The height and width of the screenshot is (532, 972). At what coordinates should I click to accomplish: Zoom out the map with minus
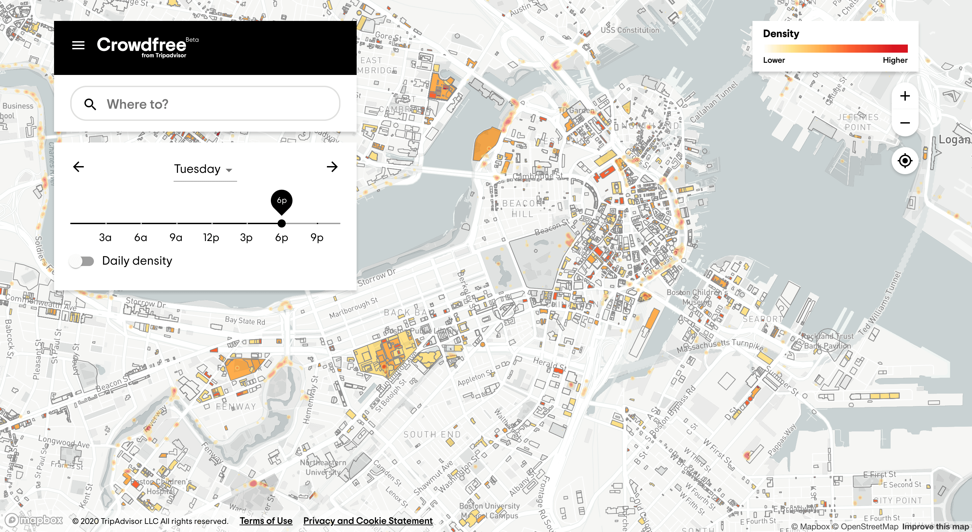coord(905,123)
